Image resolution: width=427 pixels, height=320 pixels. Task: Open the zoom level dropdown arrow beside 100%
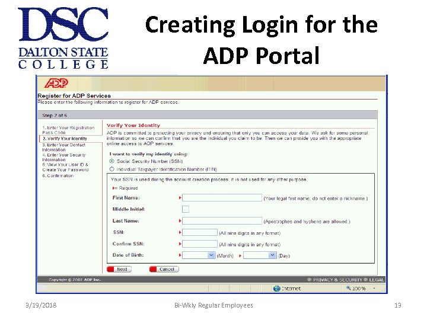pyautogui.click(x=374, y=288)
